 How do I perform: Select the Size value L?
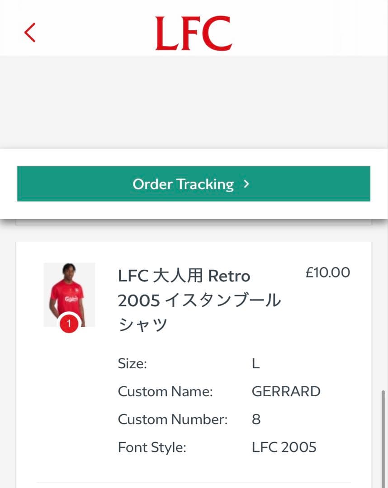(x=256, y=363)
